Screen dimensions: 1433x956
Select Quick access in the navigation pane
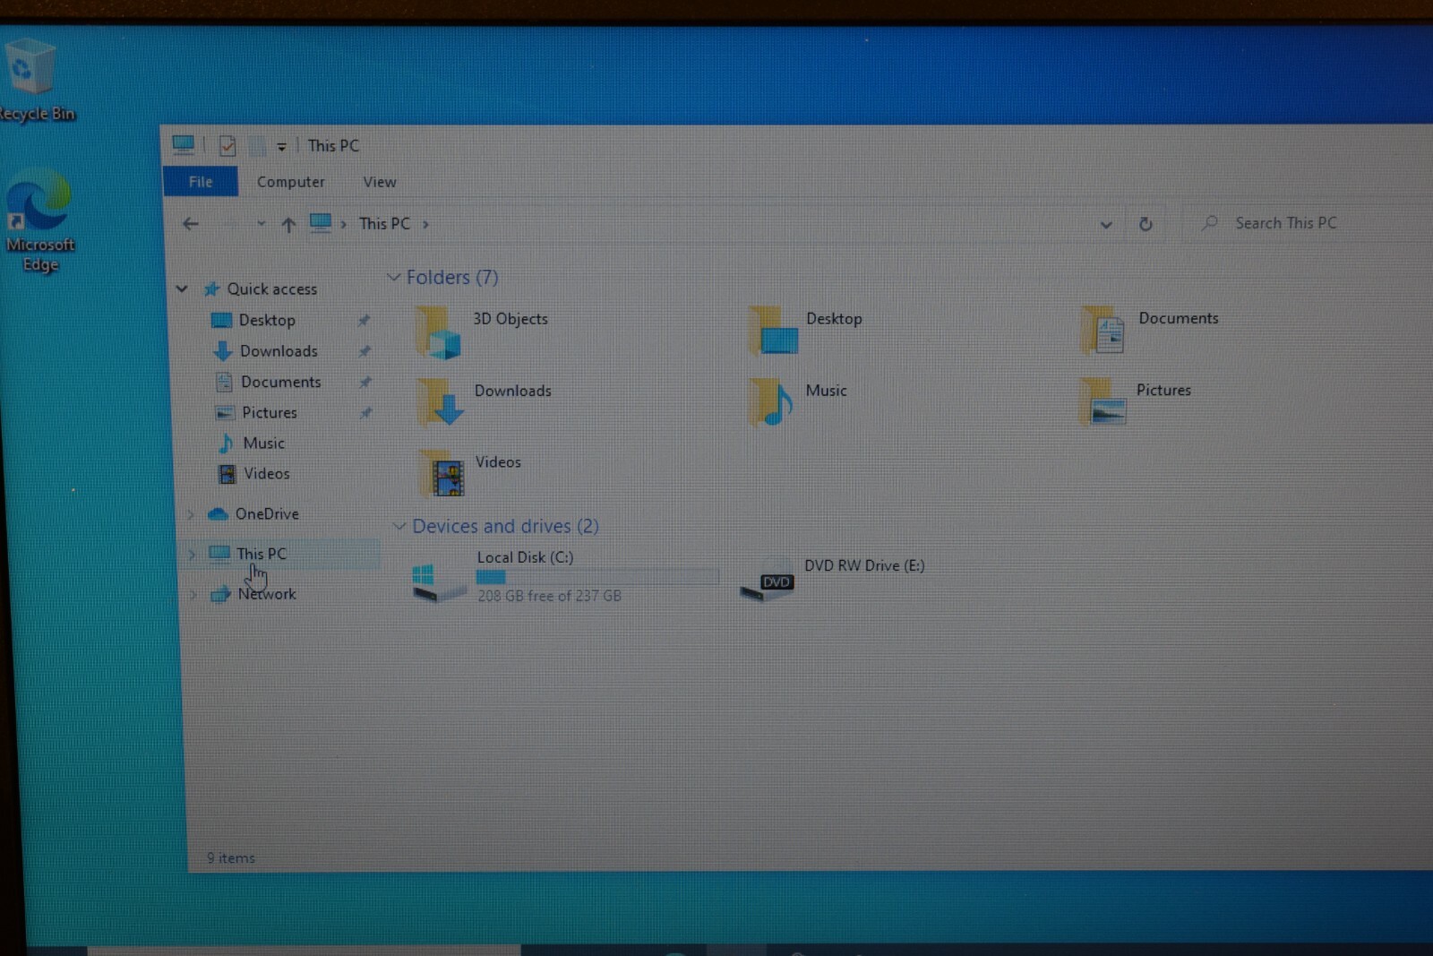271,289
